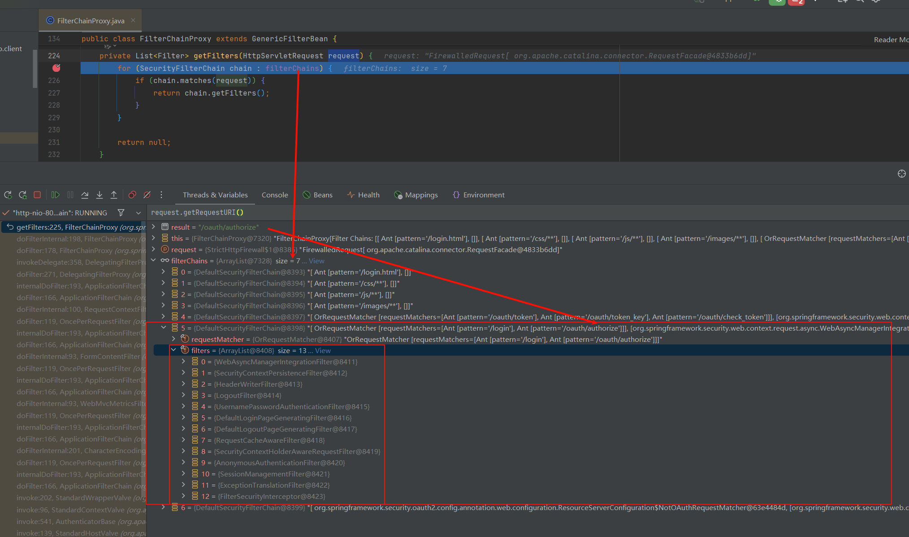The width and height of the screenshot is (909, 537).
Task: Expand the request variable node
Action: tap(154, 249)
